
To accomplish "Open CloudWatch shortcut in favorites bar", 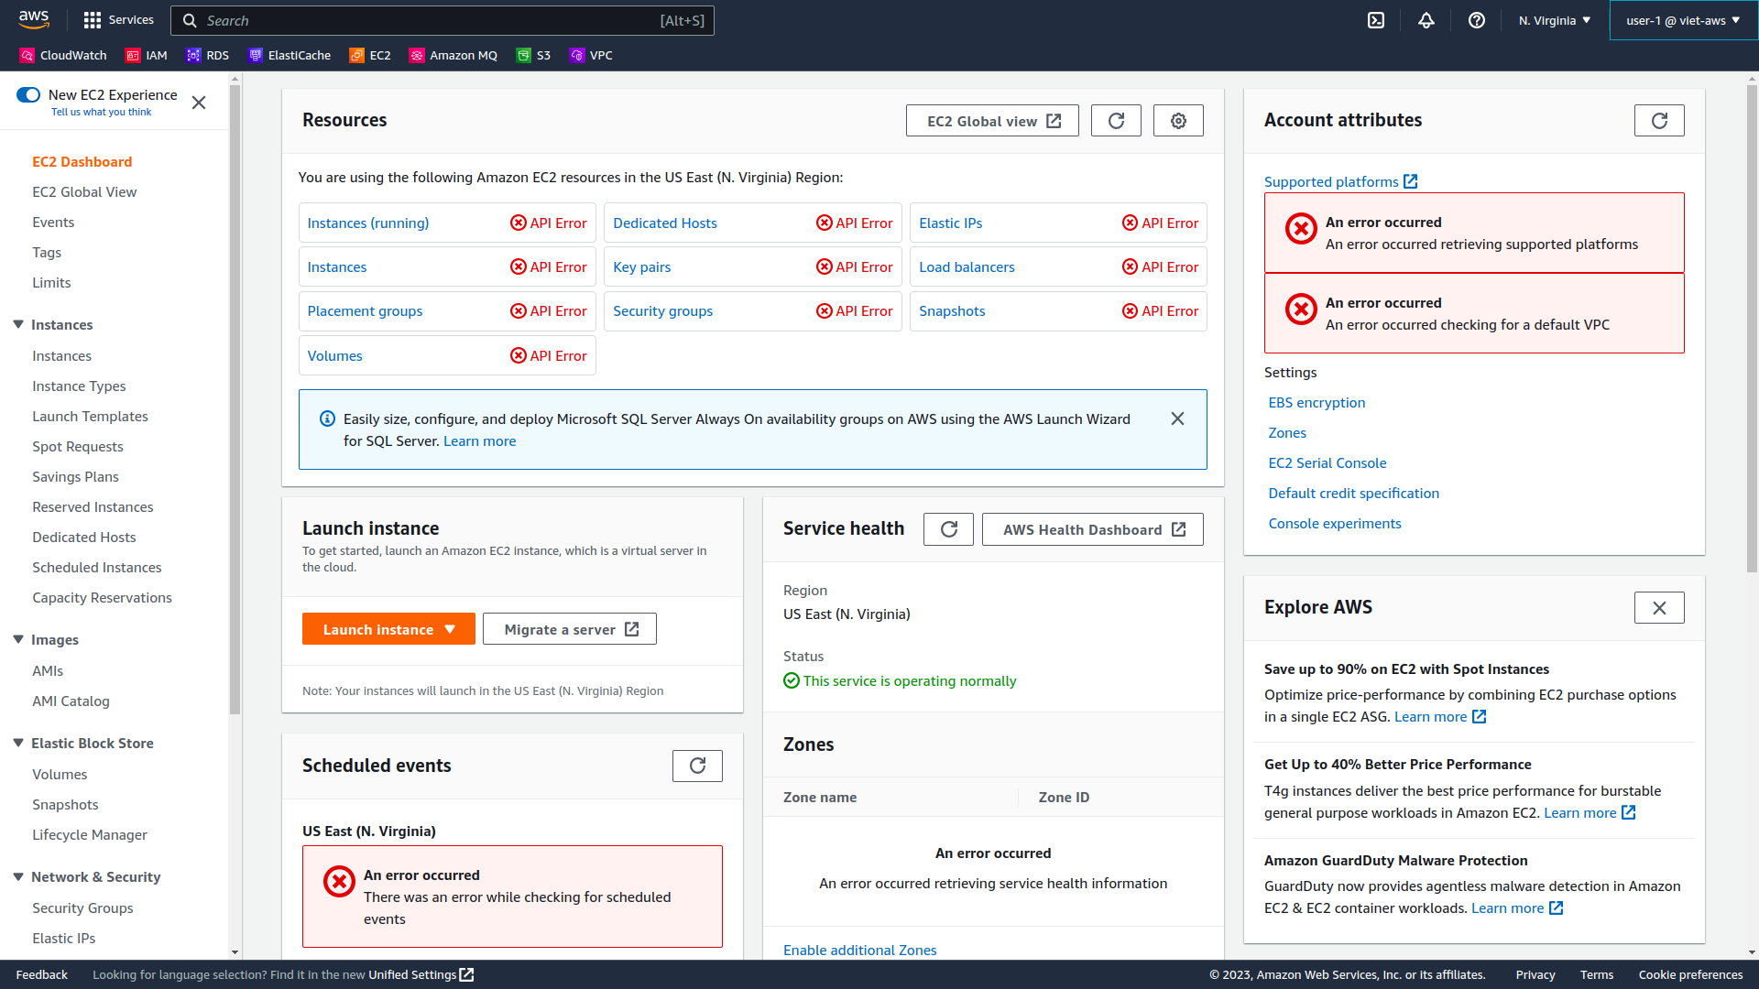I will tap(63, 55).
